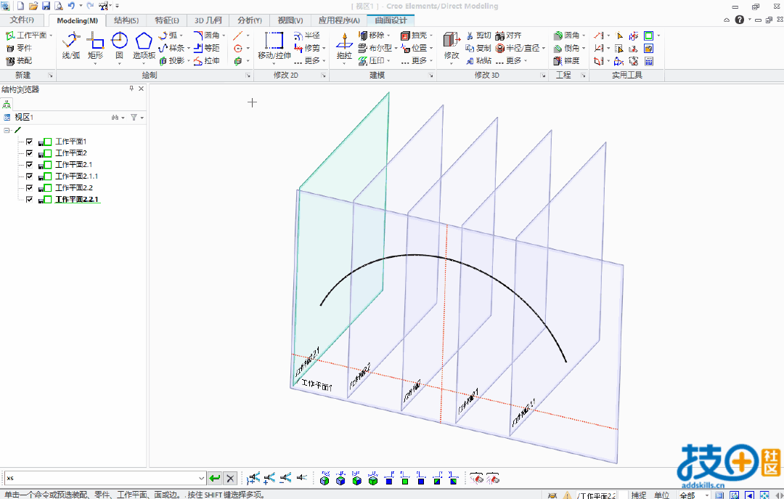Viewport: 784px width, 499px height.
Task: Create a new 装配 assembly
Action: pyautogui.click(x=19, y=60)
